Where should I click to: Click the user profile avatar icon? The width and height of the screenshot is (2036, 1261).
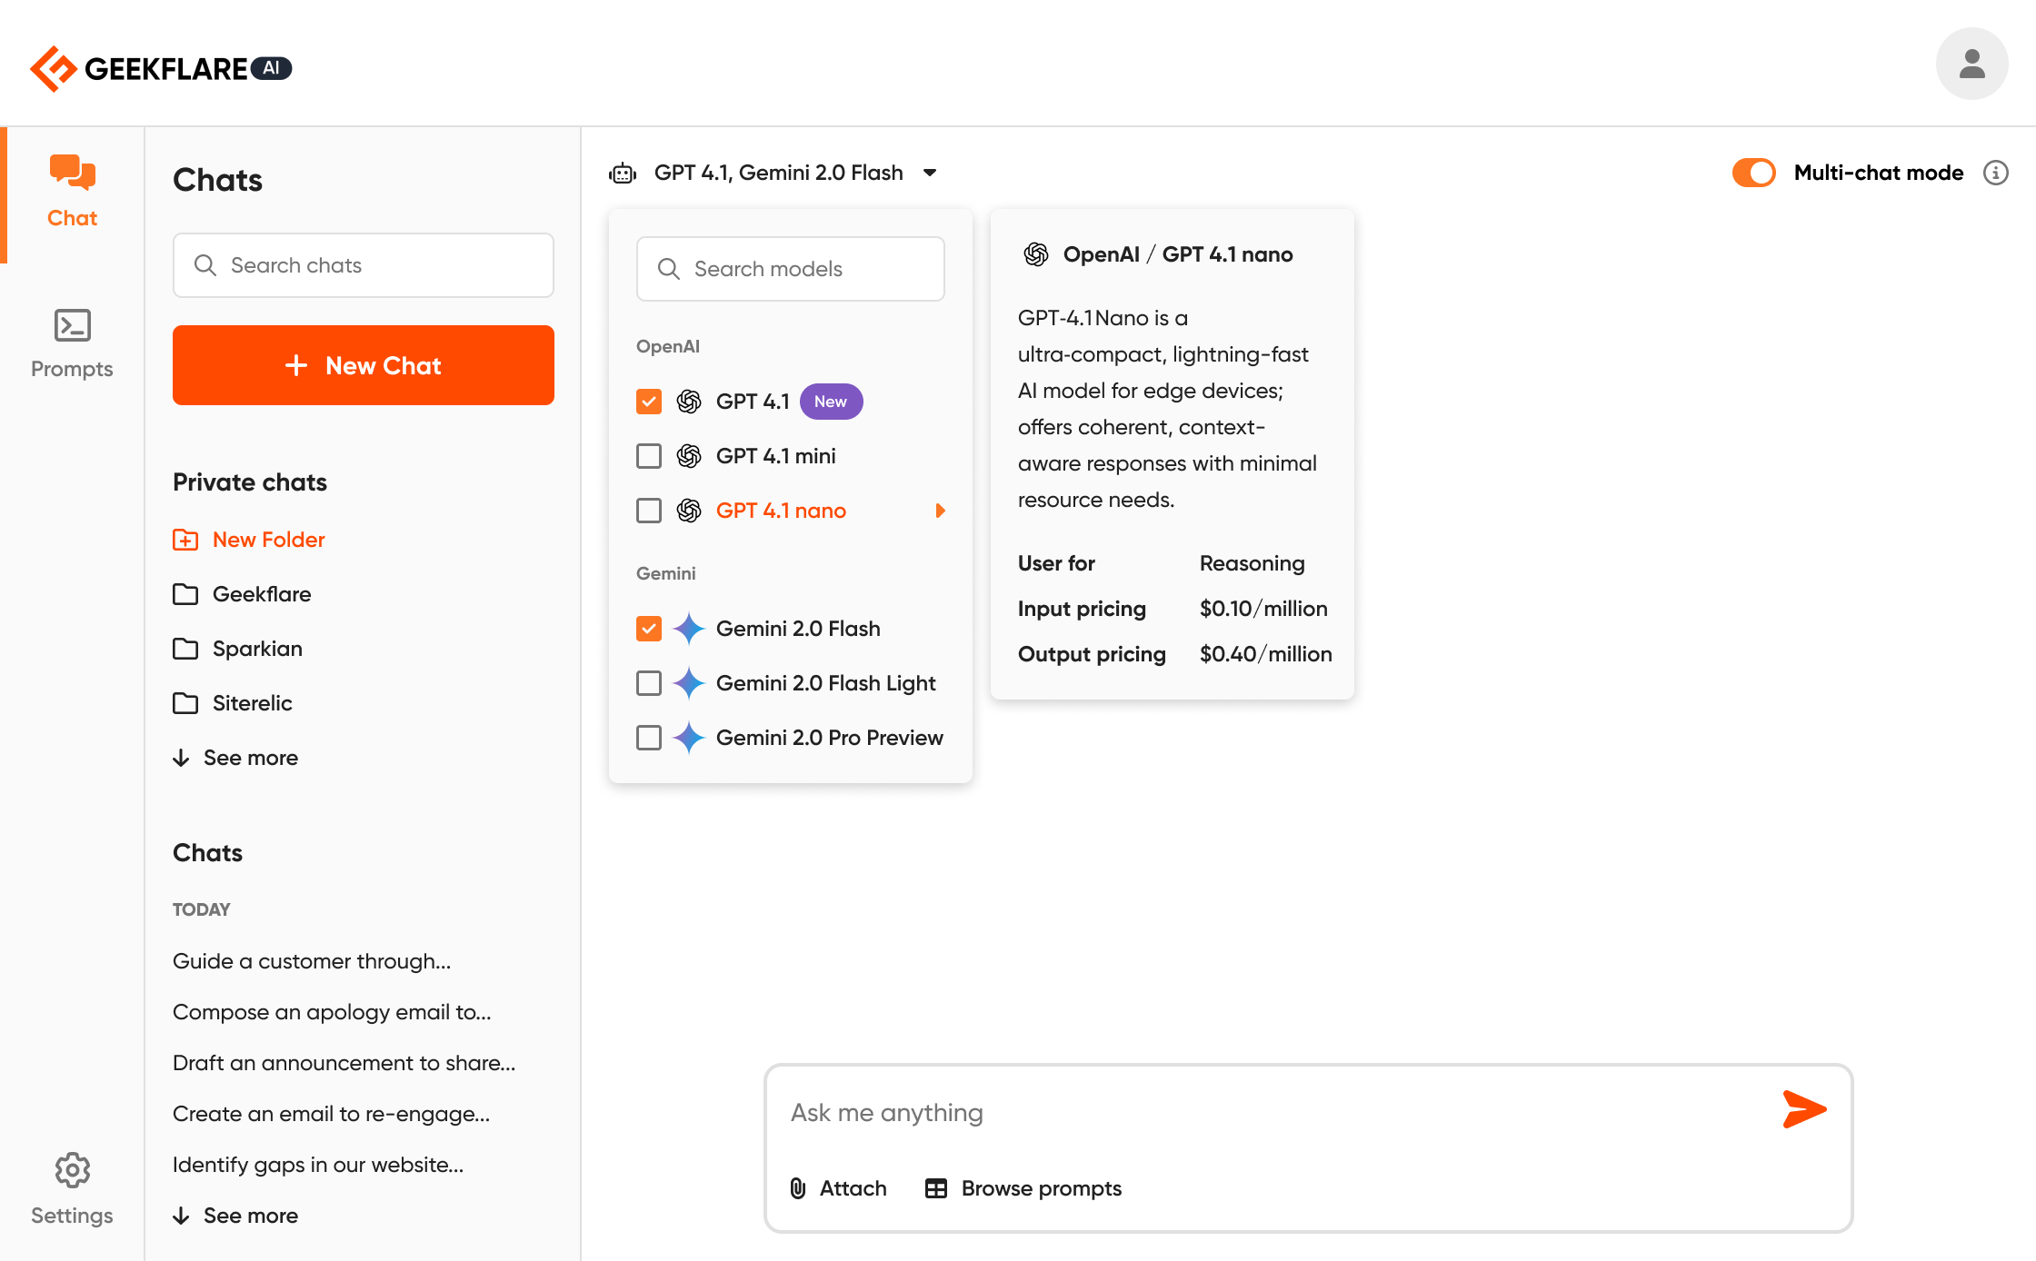[1971, 63]
